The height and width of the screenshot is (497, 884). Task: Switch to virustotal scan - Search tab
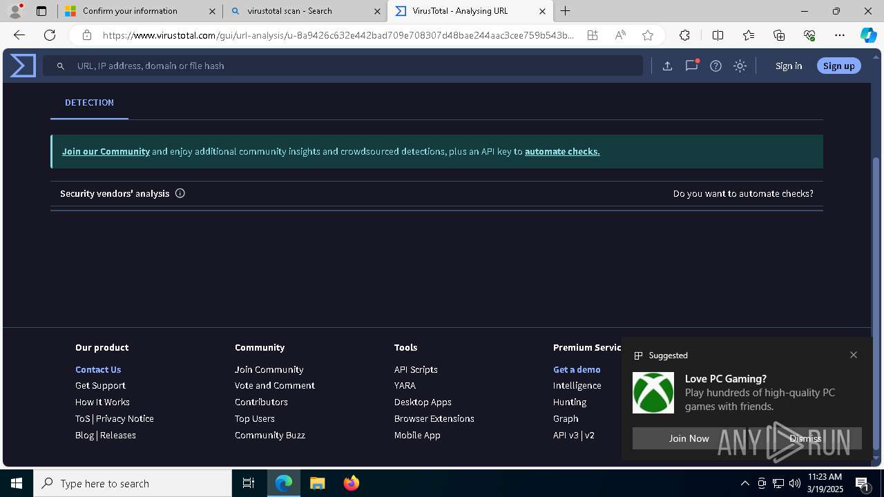click(x=305, y=11)
